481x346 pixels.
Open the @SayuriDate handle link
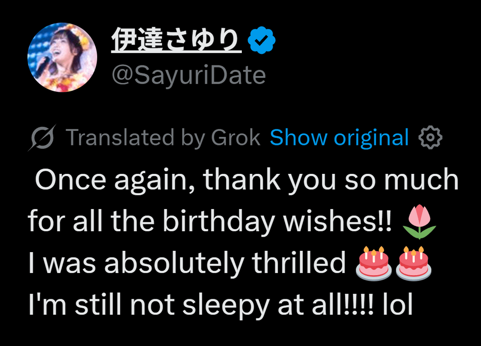pyautogui.click(x=188, y=76)
